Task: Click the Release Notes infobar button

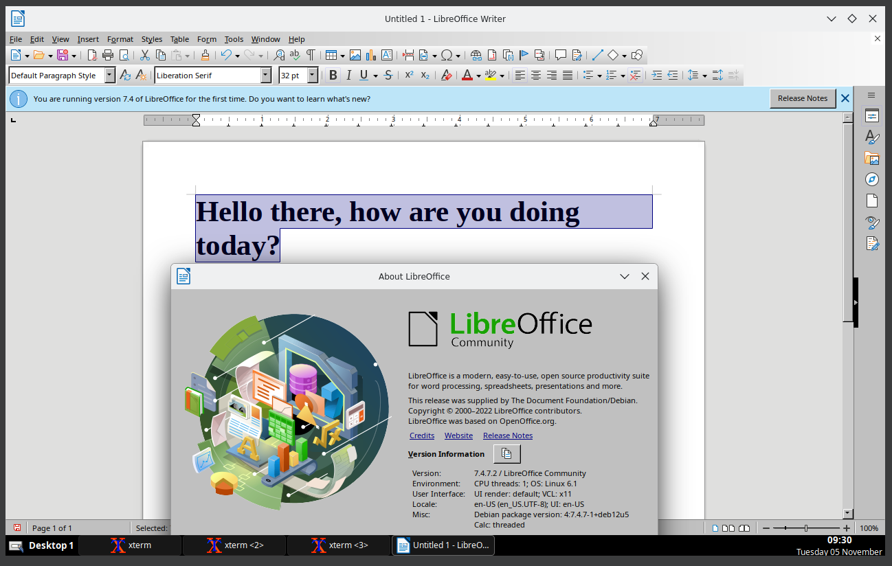Action: tap(802, 98)
